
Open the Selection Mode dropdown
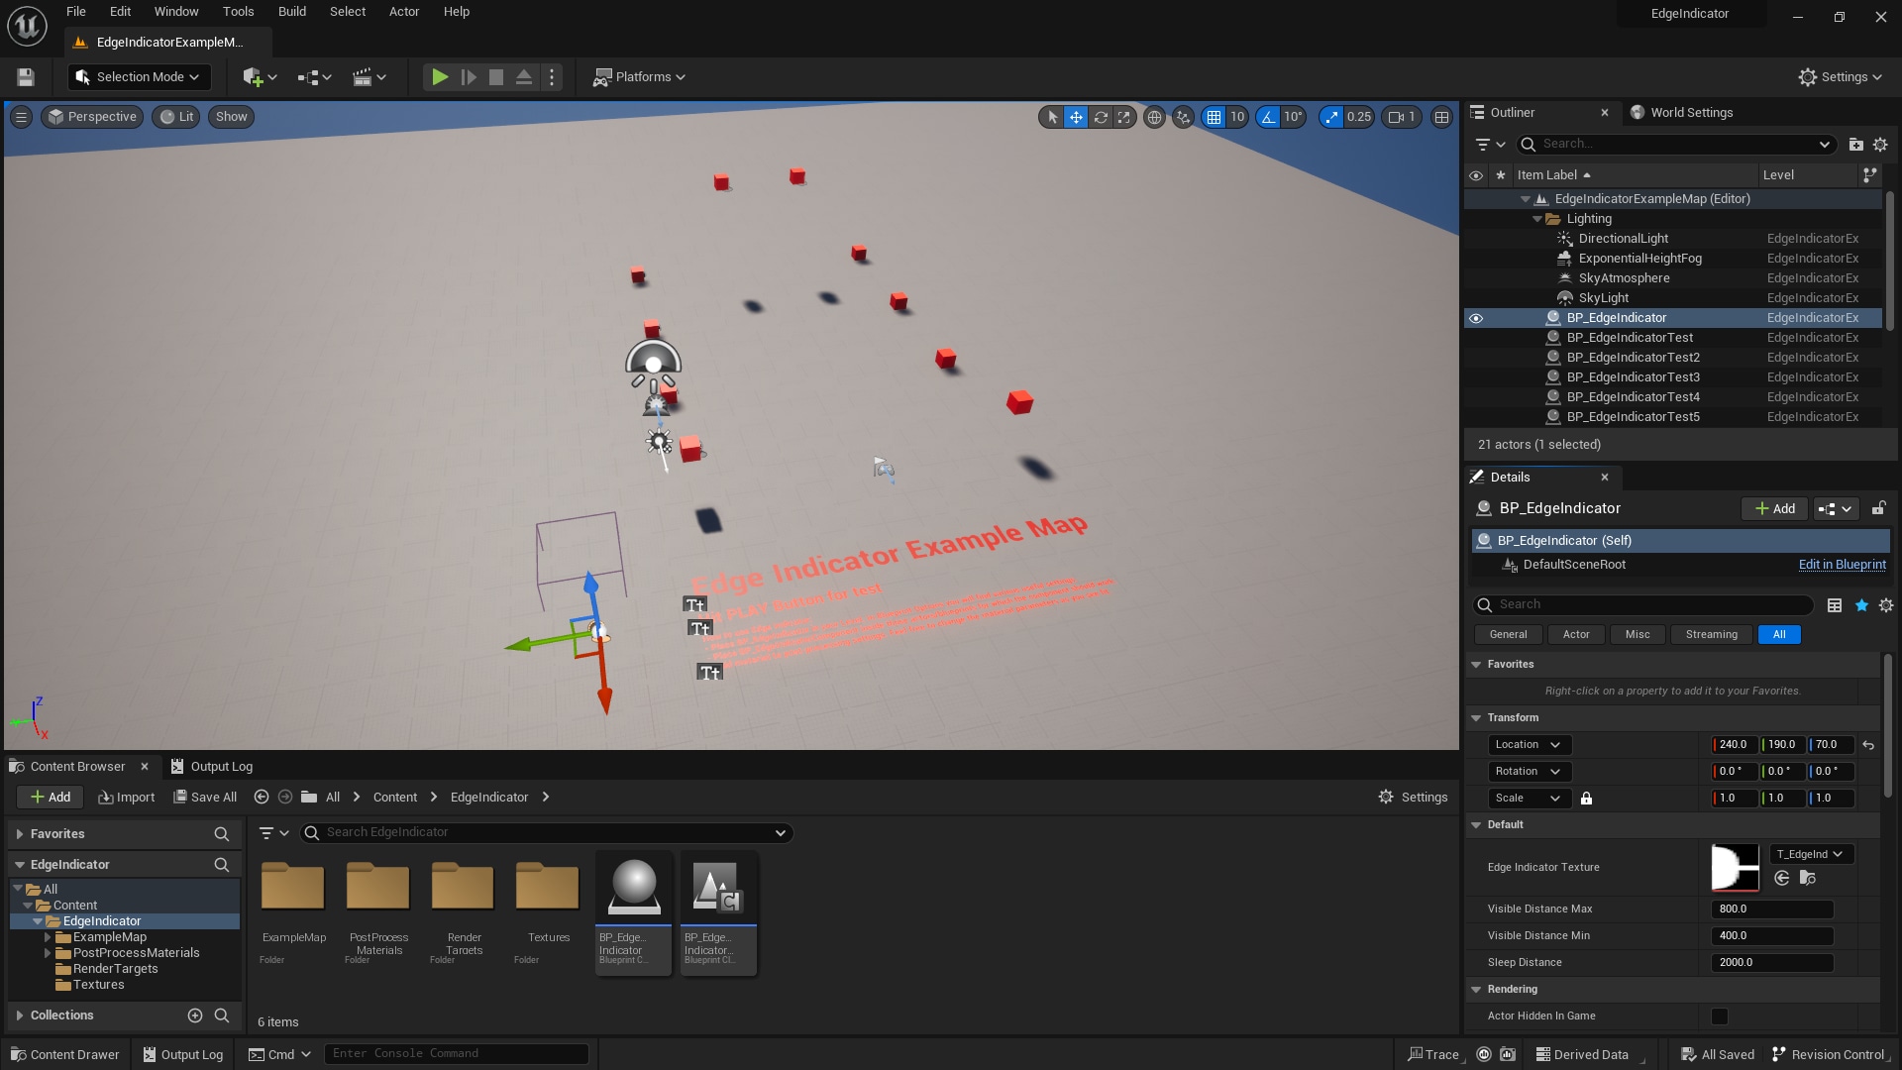click(x=138, y=76)
